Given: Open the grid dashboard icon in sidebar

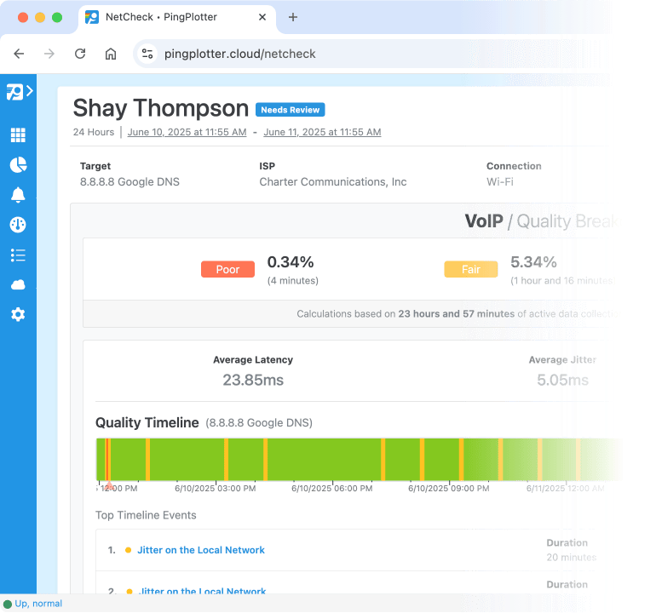Looking at the screenshot, I should point(18,135).
